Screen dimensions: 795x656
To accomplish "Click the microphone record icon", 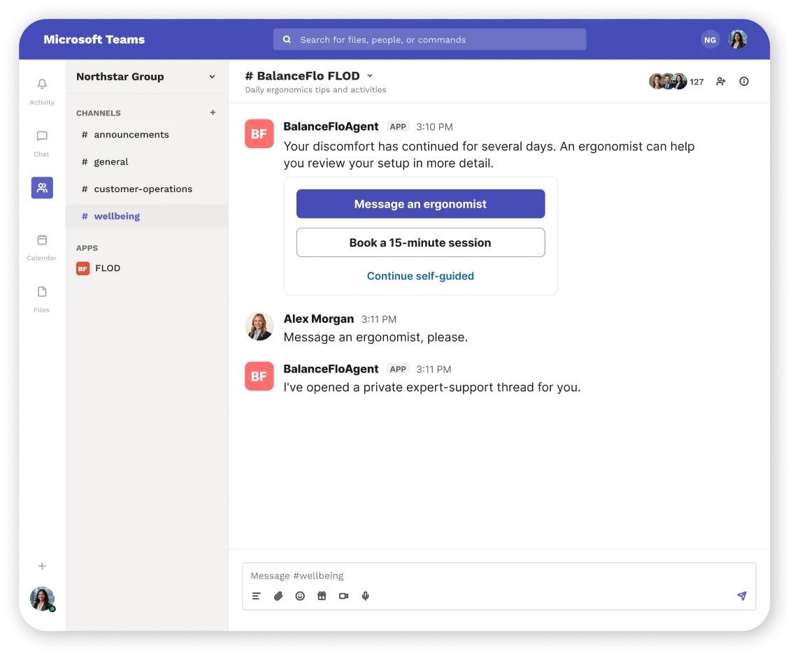I will coord(366,596).
